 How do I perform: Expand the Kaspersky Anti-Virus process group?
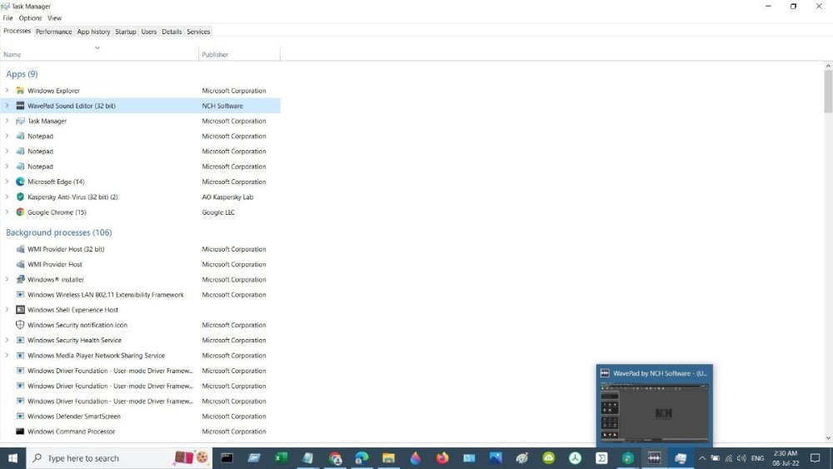7,197
